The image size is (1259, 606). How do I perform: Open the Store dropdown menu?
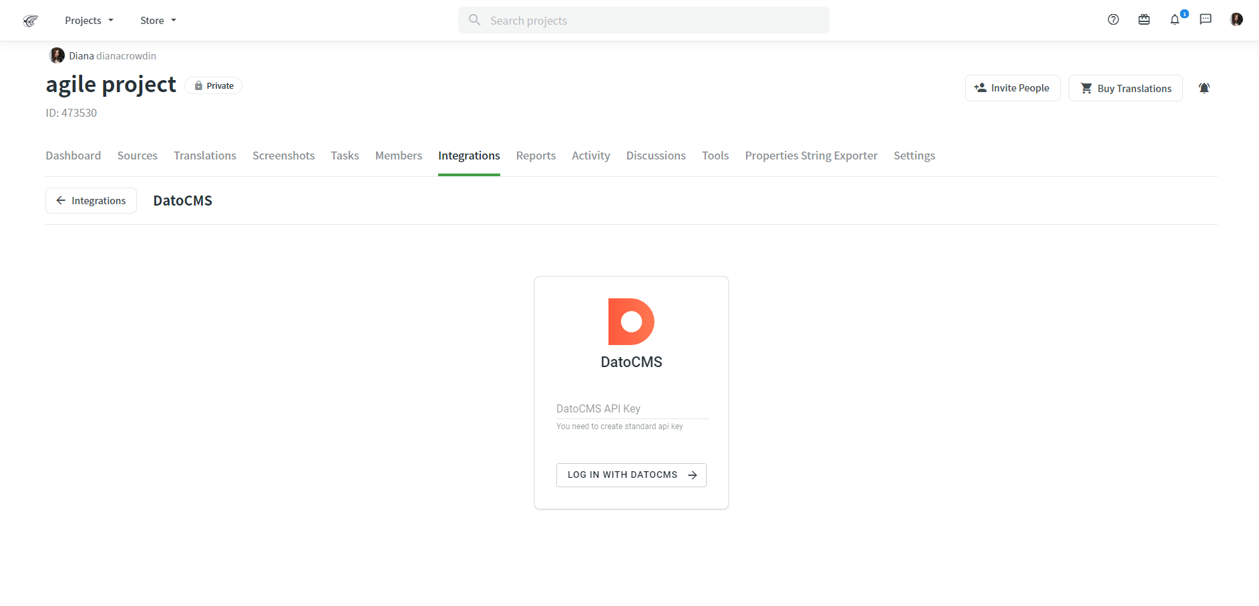click(x=158, y=21)
